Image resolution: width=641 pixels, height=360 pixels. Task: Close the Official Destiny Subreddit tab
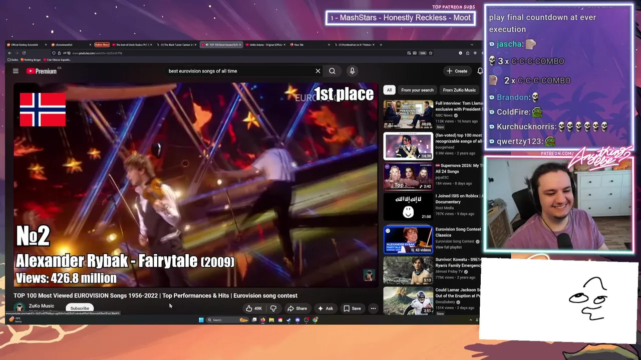click(x=46, y=44)
